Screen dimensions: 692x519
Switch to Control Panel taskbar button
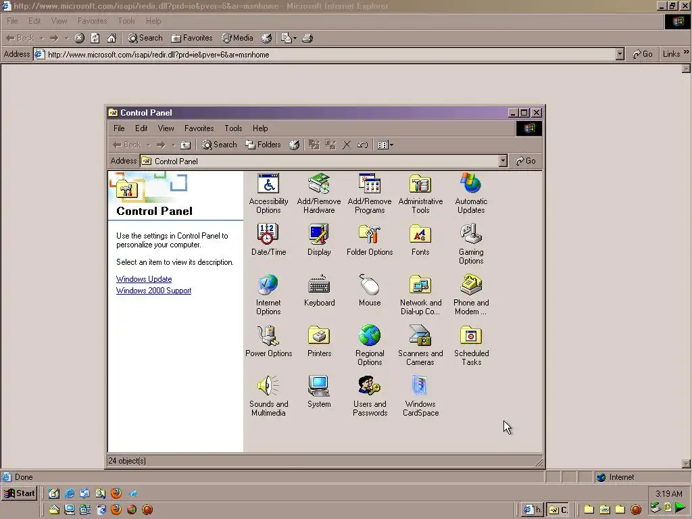point(558,510)
